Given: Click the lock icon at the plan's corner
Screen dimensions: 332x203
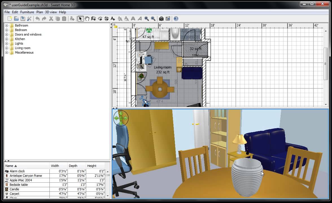Looking at the screenshot, I should click(x=115, y=26).
